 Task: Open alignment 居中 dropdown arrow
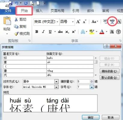click(56, 82)
